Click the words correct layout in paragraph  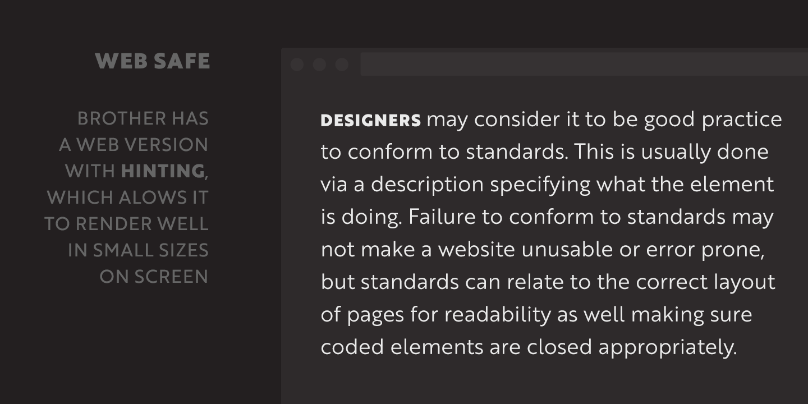[x=705, y=282]
